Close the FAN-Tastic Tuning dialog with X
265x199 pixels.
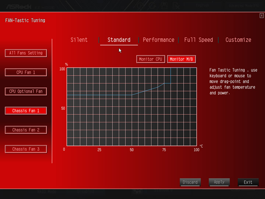point(262,16)
